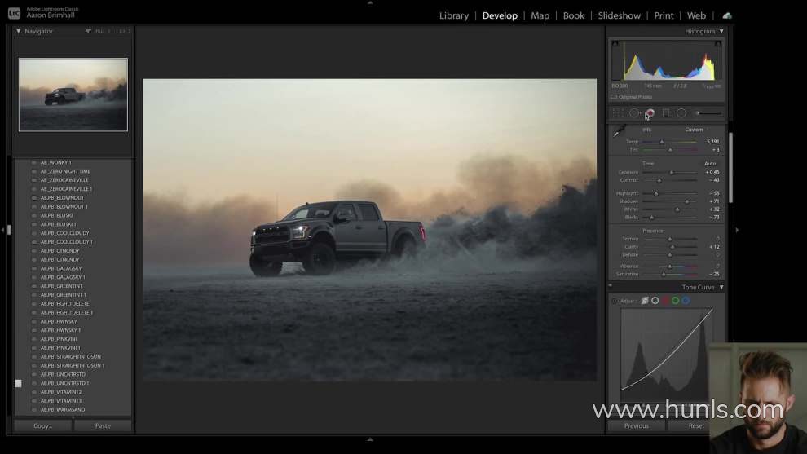Apply preset AB.PB_GREENTINT

[x=61, y=286]
